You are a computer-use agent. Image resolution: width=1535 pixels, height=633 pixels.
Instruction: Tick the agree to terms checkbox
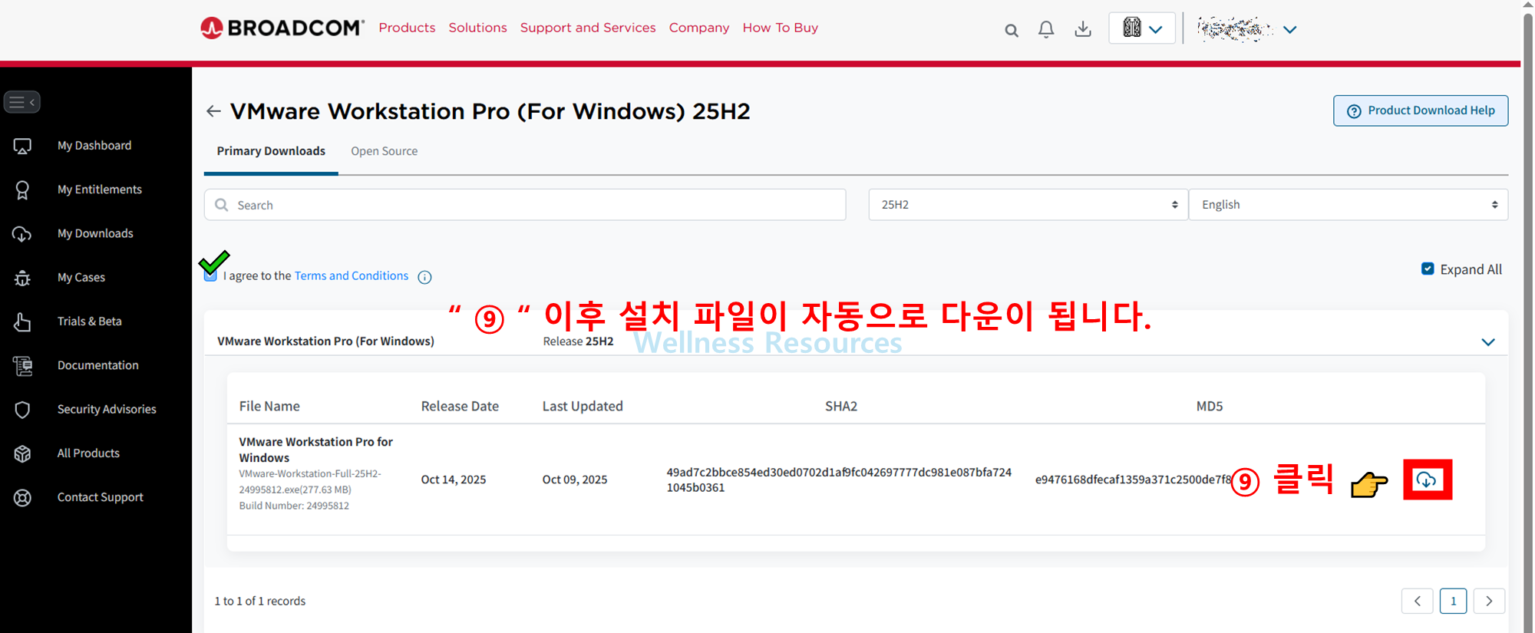(x=210, y=275)
